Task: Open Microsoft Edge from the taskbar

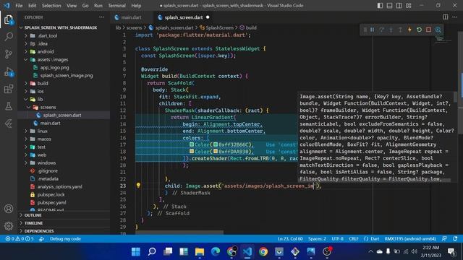Action: coord(216,251)
